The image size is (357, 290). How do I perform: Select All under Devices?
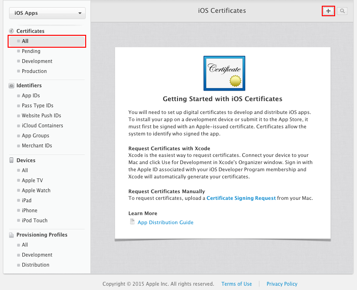click(25, 170)
